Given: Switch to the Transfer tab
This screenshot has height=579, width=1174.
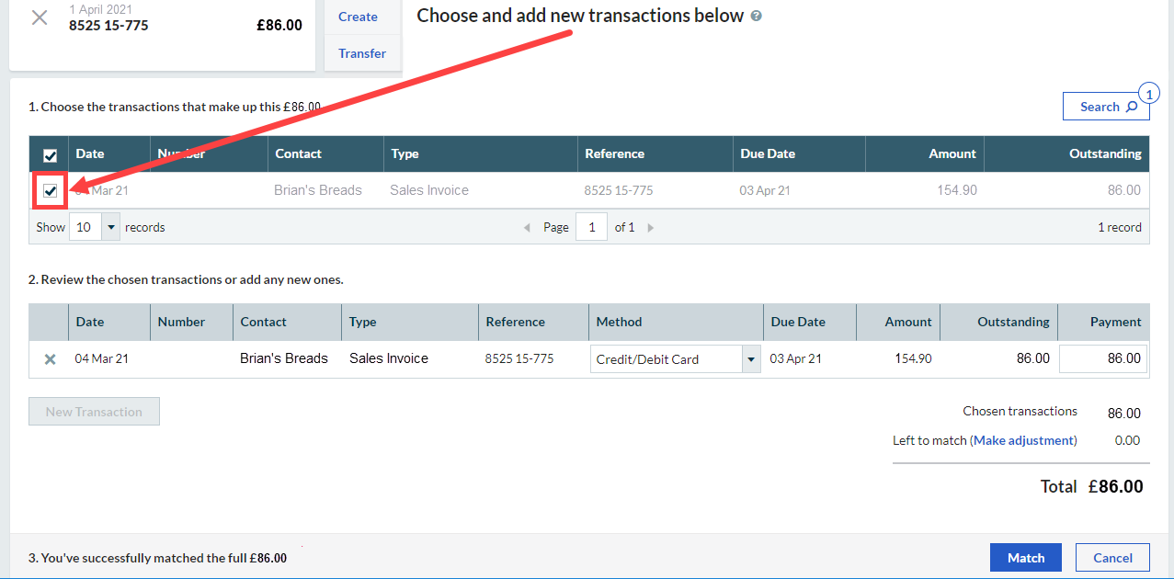Looking at the screenshot, I should (x=362, y=53).
